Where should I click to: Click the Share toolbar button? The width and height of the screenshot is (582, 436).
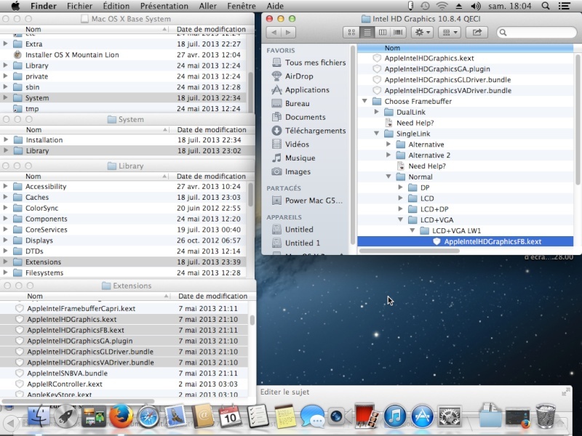(x=477, y=32)
